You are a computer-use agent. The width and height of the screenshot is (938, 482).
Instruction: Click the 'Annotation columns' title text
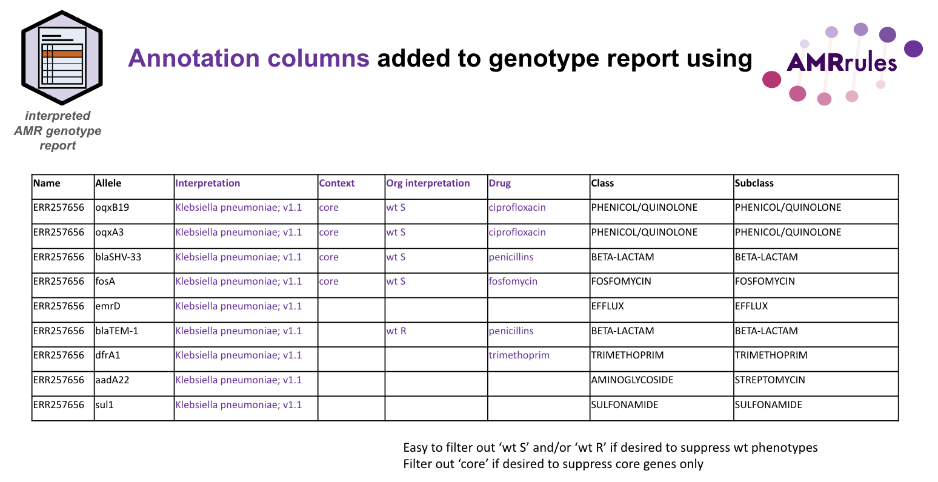point(248,58)
